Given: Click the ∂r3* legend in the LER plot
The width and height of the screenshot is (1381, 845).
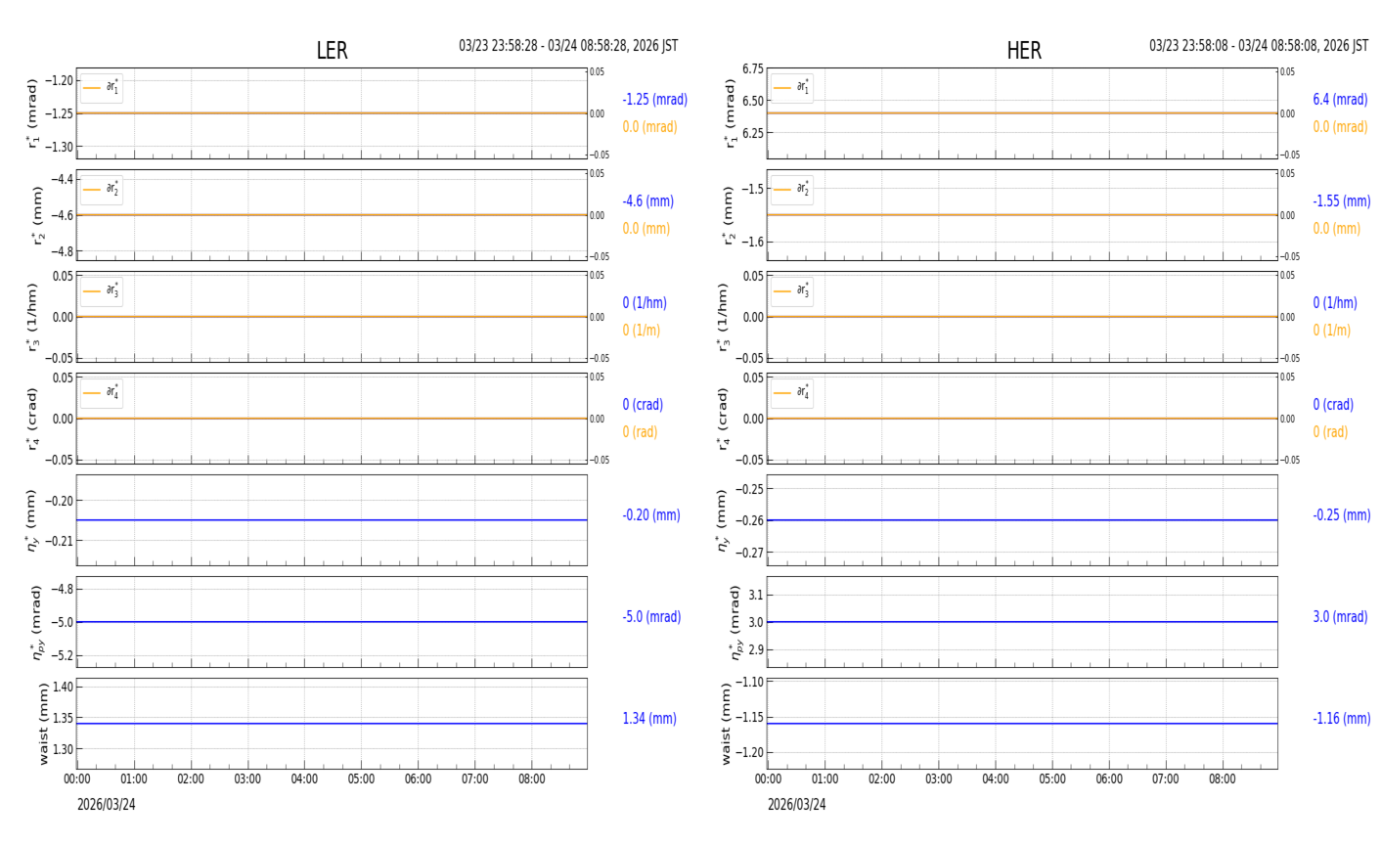Looking at the screenshot, I should (102, 291).
